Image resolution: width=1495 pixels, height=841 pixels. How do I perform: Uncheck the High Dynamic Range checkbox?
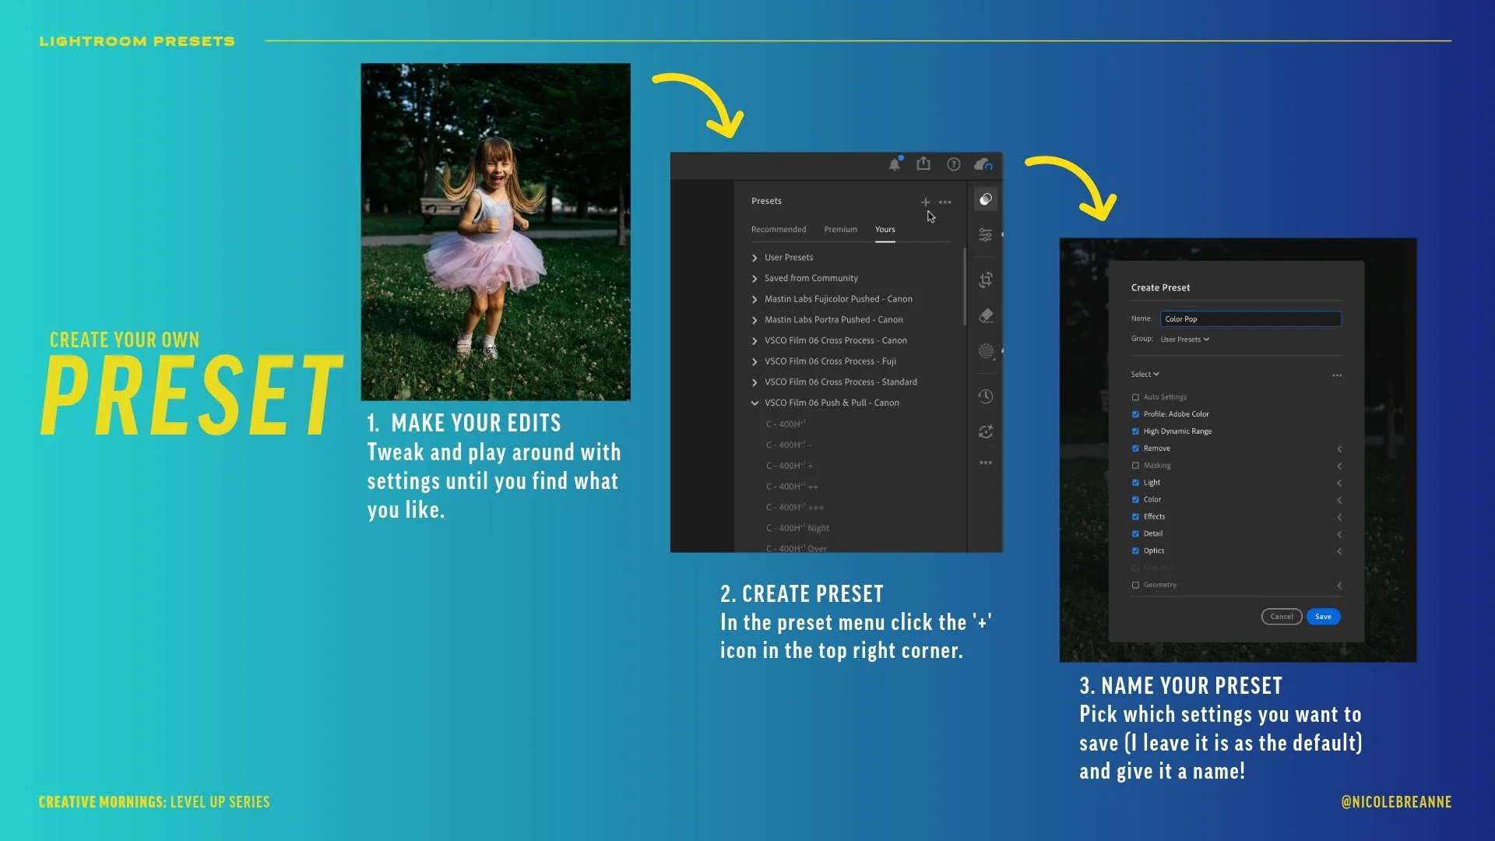tap(1135, 431)
